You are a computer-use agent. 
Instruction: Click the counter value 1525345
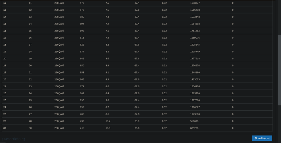[195, 45]
